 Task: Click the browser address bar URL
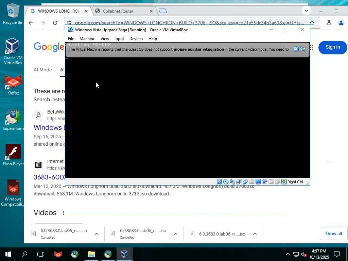(189, 23)
